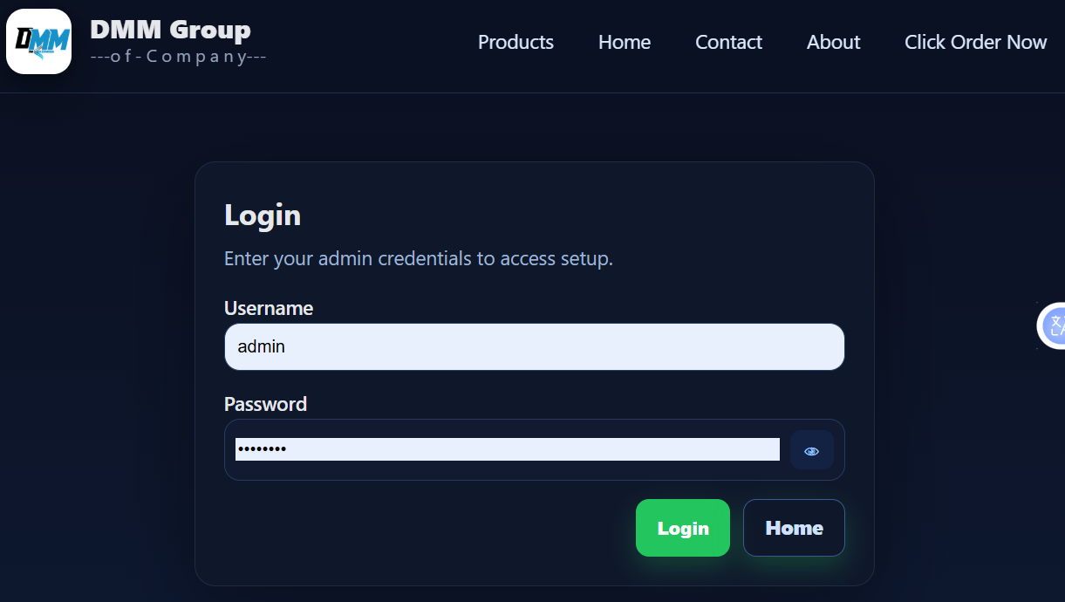
Task: Click the Username label
Action: 269,308
